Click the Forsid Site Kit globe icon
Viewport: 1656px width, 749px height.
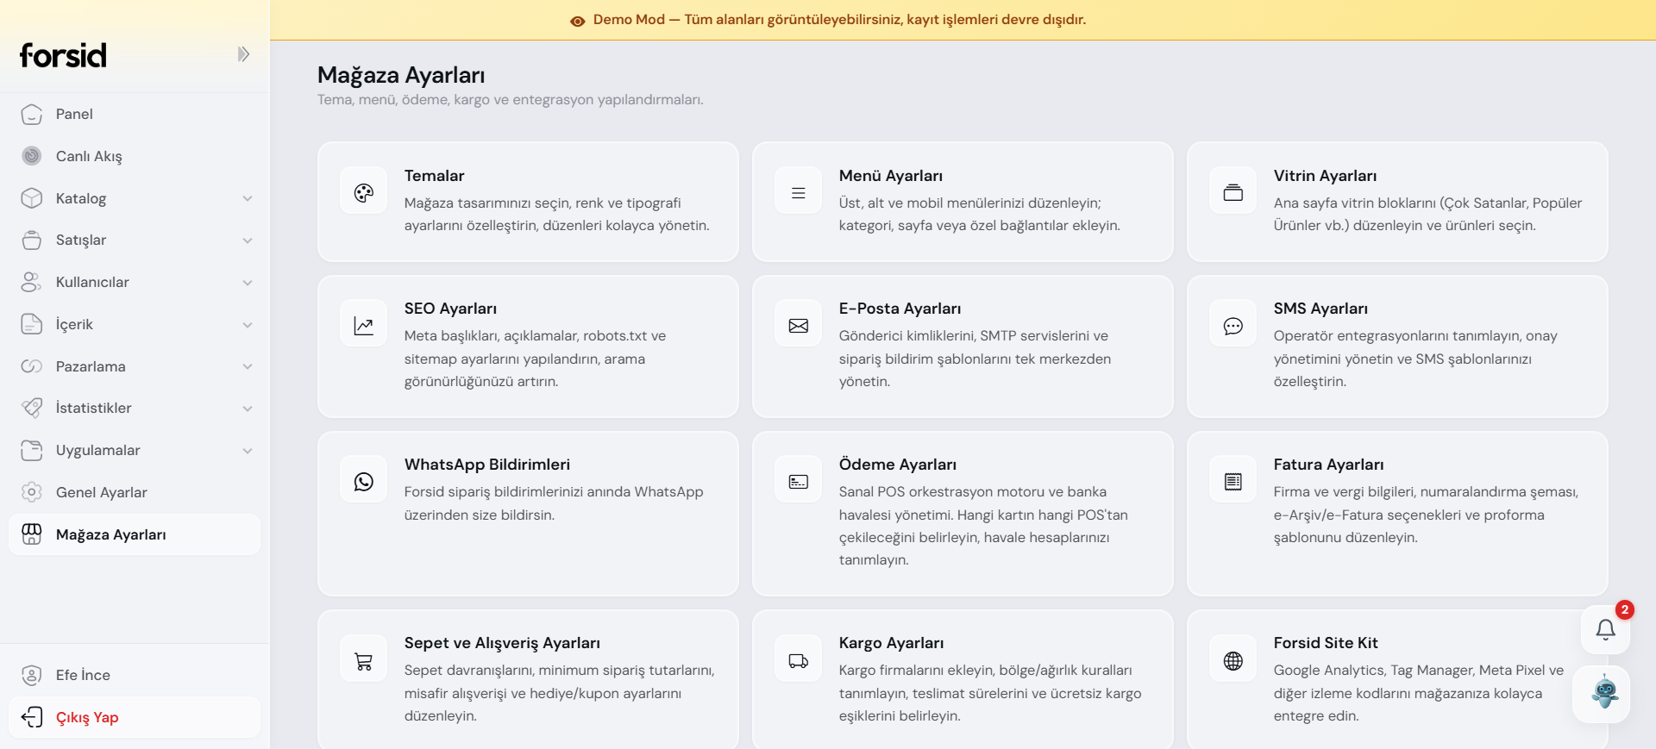pyautogui.click(x=1233, y=661)
